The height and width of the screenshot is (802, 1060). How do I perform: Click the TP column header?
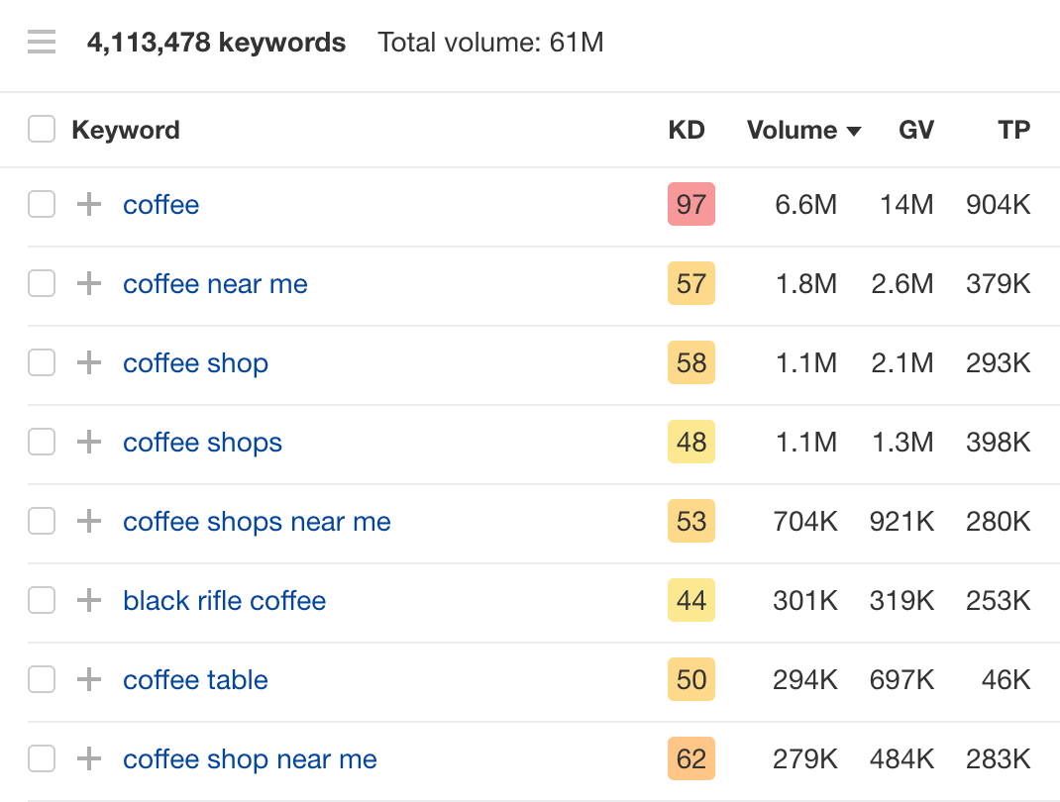click(x=1013, y=130)
